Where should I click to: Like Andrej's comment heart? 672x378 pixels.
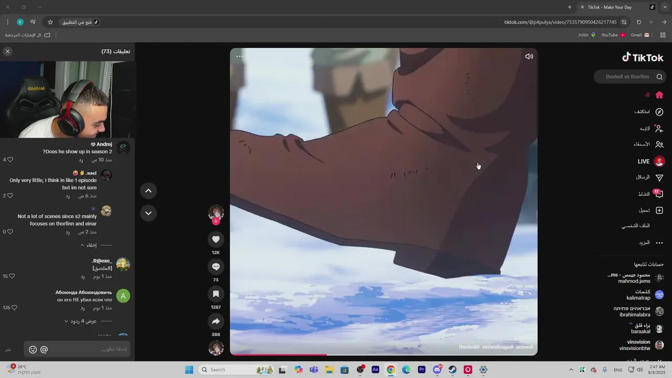click(x=10, y=160)
